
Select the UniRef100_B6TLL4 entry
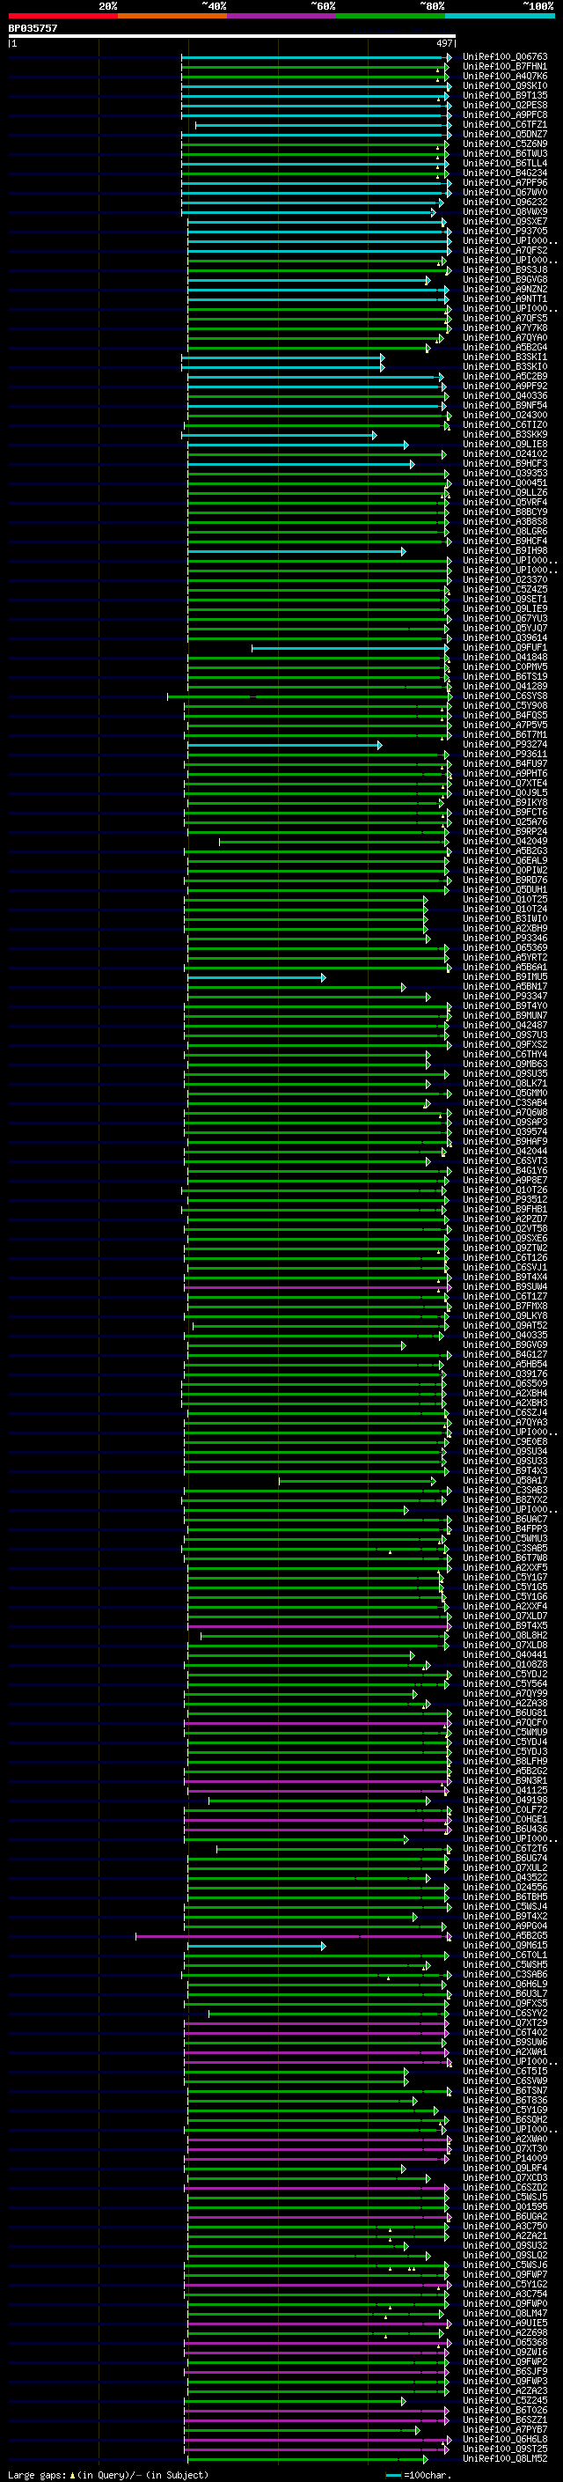click(505, 163)
